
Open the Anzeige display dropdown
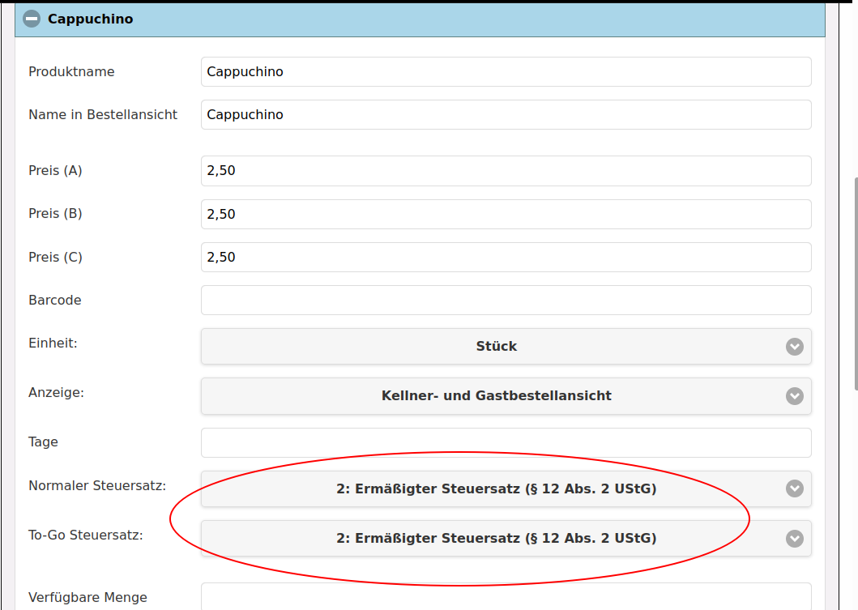pos(496,396)
